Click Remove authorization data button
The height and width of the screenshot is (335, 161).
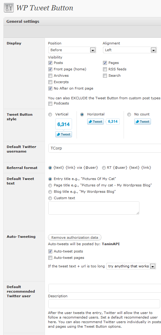point(75,237)
